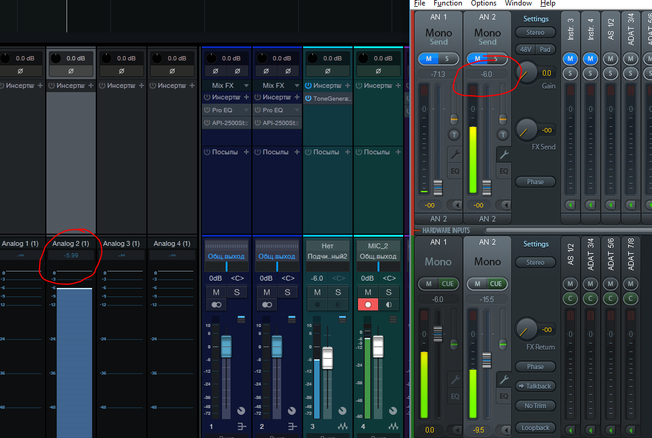This screenshot has width=652, height=438.
Task: Click the automation dial icon on channel 1
Action: [x=241, y=411]
